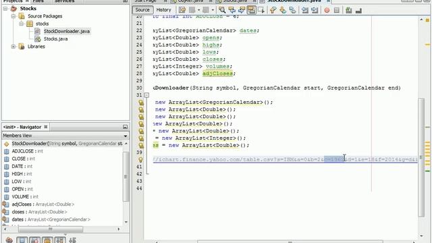The width and height of the screenshot is (432, 243).
Task: Toggle Show Inherited Members filter
Action: [9, 240]
